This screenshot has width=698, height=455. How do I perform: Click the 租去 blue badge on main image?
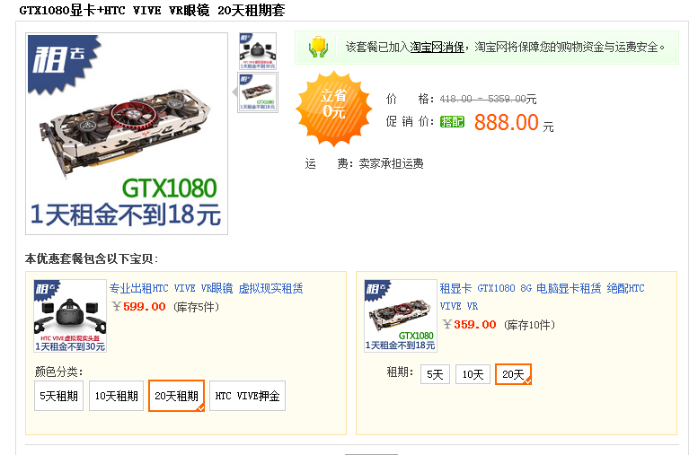point(64,64)
